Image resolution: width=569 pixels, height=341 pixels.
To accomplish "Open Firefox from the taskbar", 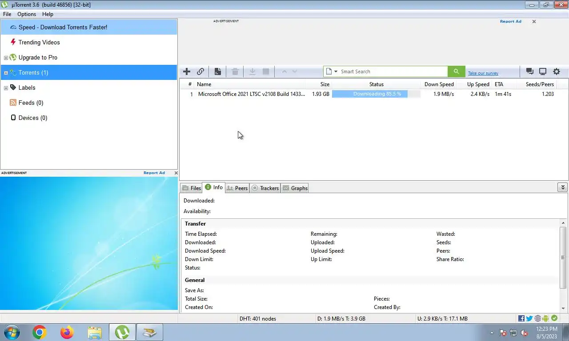I will [x=67, y=332].
